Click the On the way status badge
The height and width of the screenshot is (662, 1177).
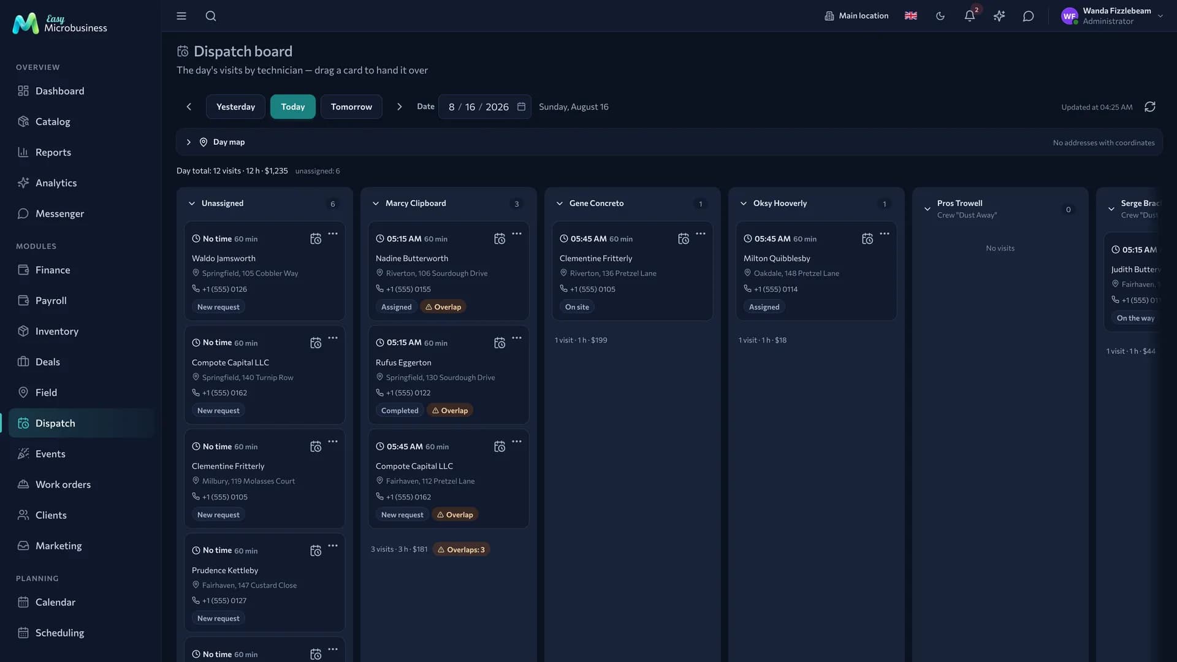click(1135, 318)
